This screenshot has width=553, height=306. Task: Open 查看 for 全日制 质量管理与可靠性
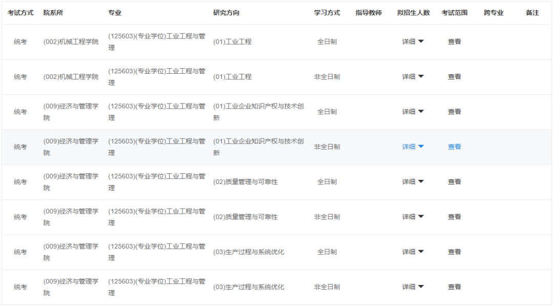pyautogui.click(x=454, y=181)
